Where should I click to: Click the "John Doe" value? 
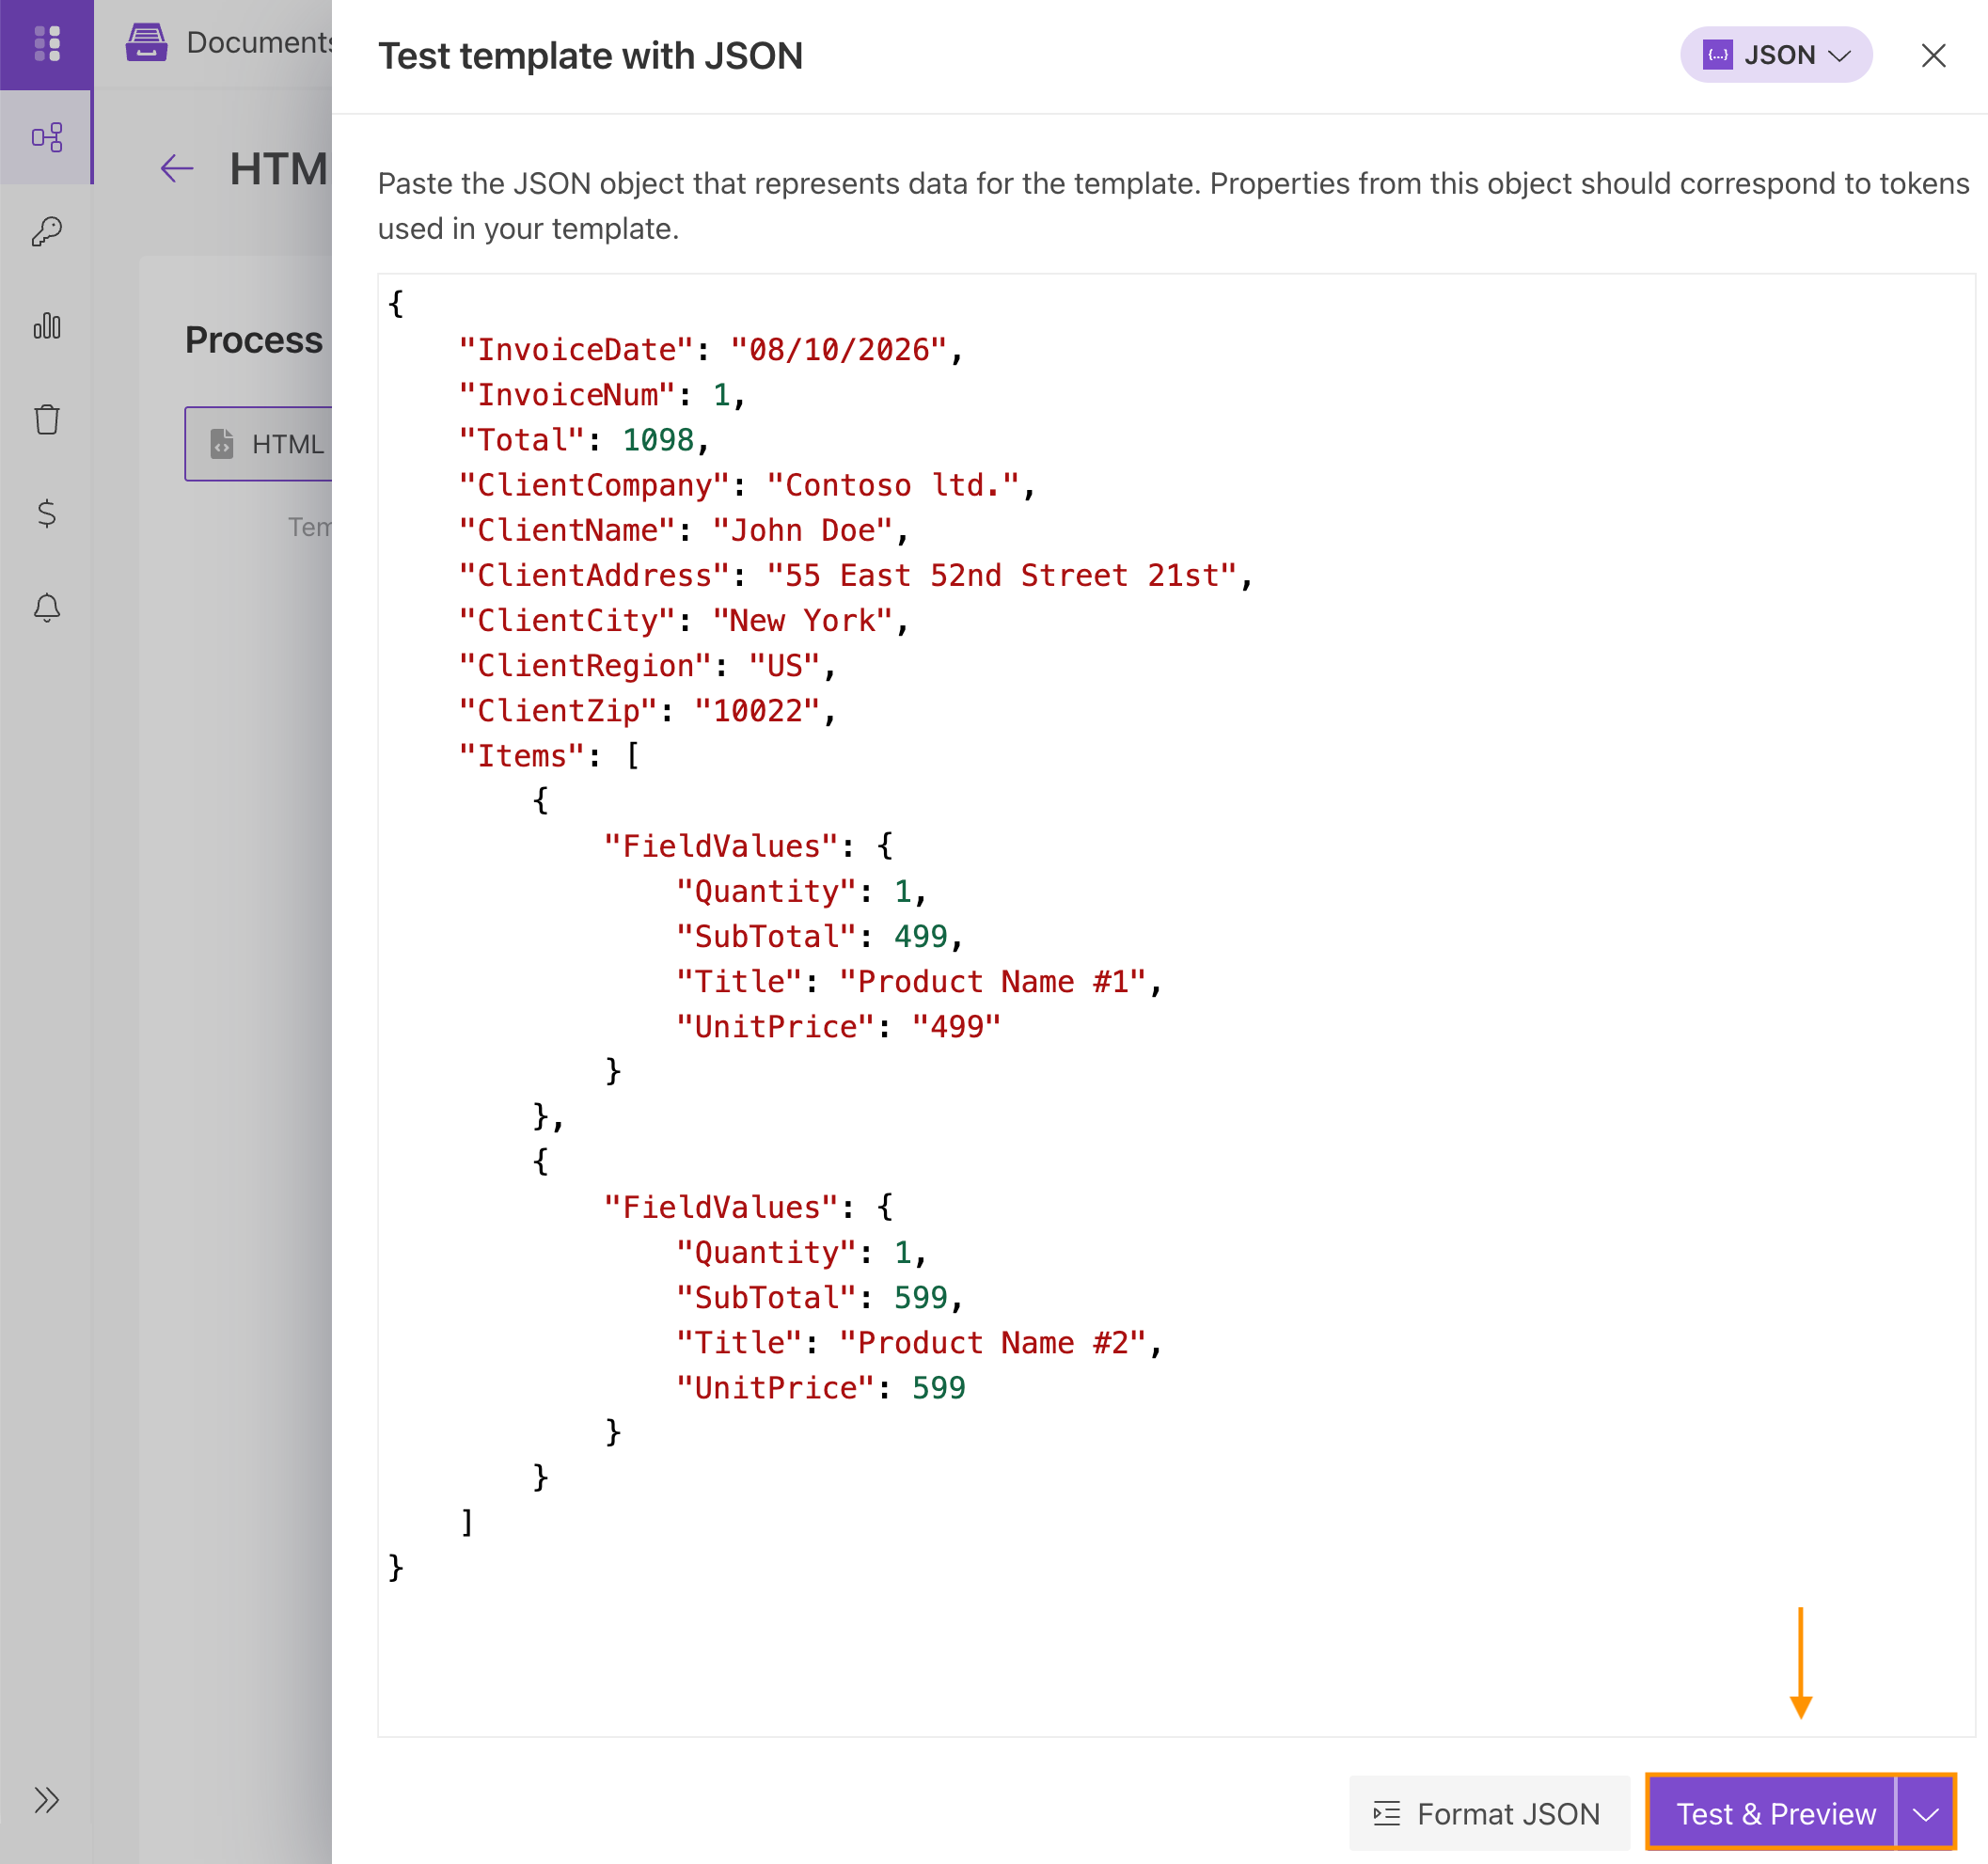802,530
